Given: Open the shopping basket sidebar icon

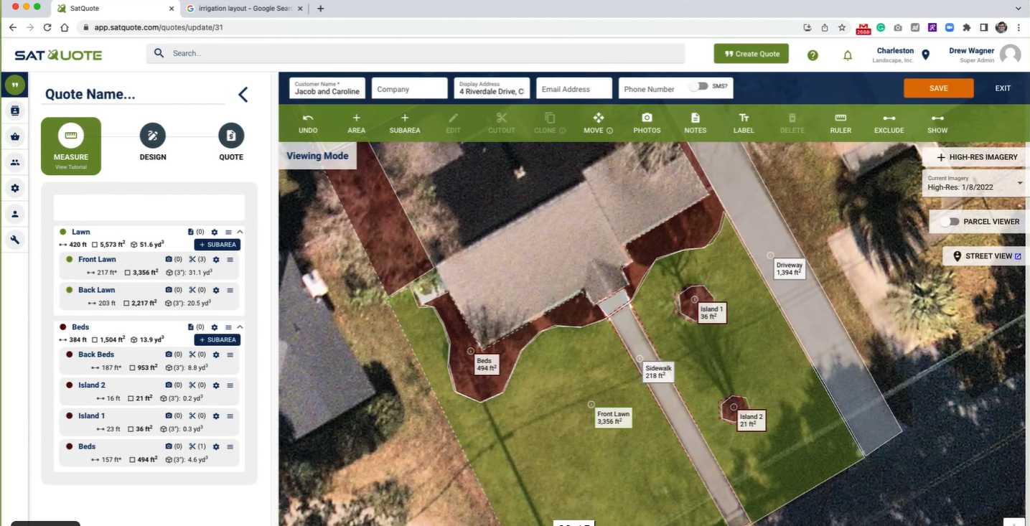Looking at the screenshot, I should 14,136.
